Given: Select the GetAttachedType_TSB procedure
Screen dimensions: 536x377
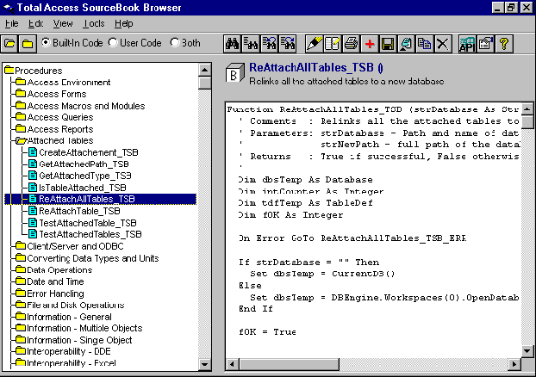Looking at the screenshot, I should click(85, 176).
